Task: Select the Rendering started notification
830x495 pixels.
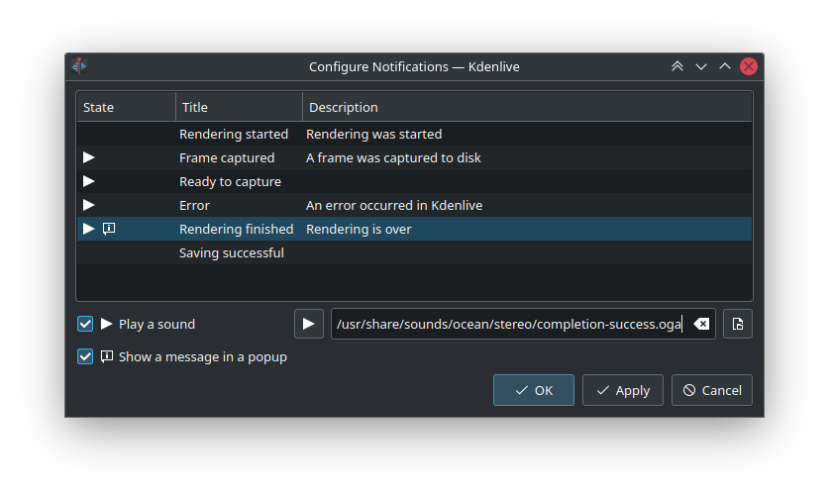Action: pyautogui.click(x=234, y=134)
